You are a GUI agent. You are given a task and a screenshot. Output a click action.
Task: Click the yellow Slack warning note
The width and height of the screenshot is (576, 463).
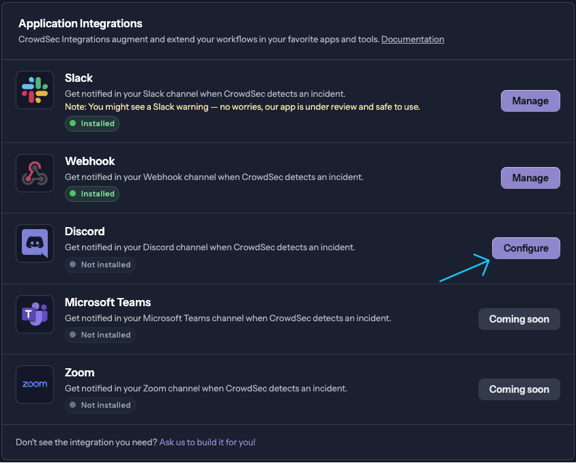tap(242, 107)
